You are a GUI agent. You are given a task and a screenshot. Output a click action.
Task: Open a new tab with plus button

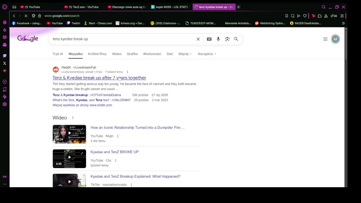pyautogui.click(x=238, y=7)
